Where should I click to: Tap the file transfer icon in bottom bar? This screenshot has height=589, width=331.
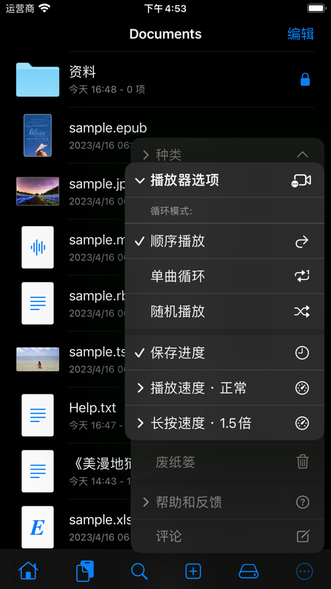tap(85, 572)
